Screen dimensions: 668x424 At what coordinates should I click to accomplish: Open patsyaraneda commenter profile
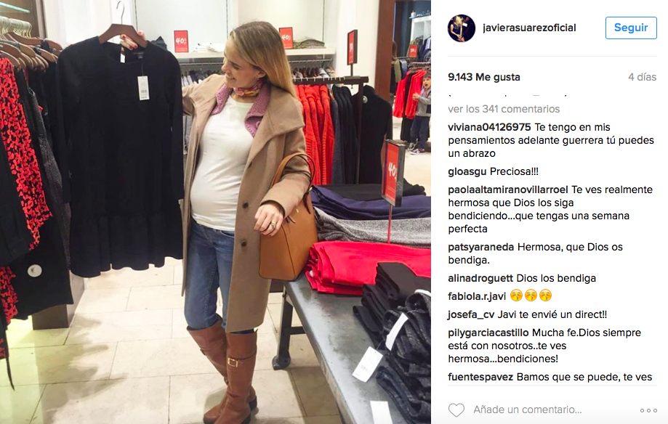[x=481, y=247]
